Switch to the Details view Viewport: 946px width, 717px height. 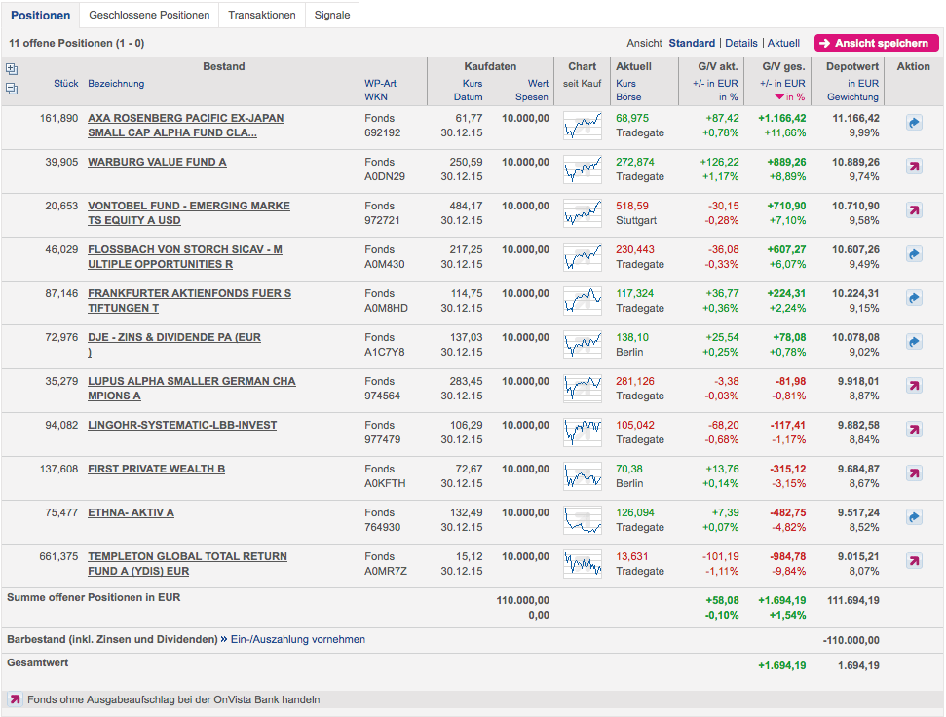tap(740, 44)
